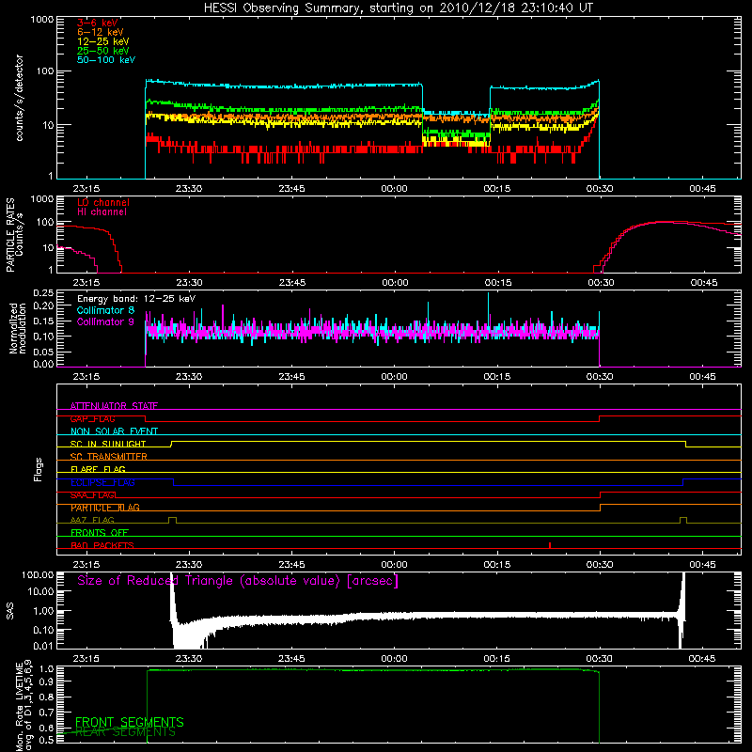The width and height of the screenshot is (752, 752).
Task: Click the BAD_PACKETS flag label
Action: [x=102, y=545]
